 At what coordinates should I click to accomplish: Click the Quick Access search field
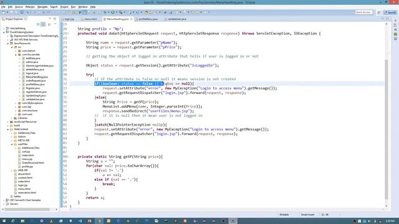click(x=364, y=12)
